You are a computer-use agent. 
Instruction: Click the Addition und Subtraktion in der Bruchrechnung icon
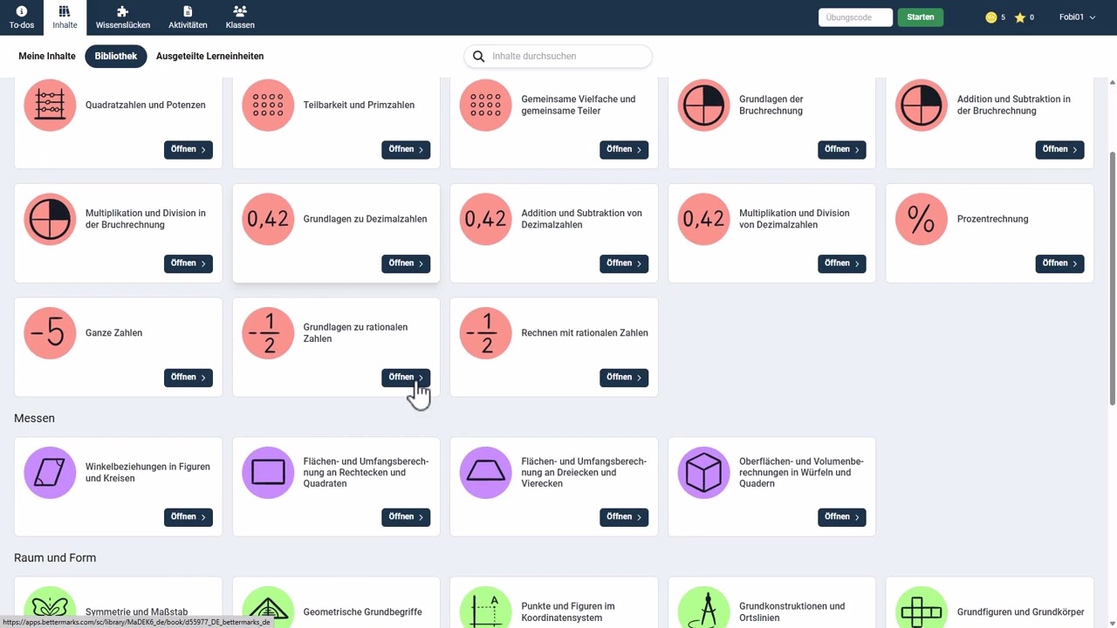click(x=922, y=106)
